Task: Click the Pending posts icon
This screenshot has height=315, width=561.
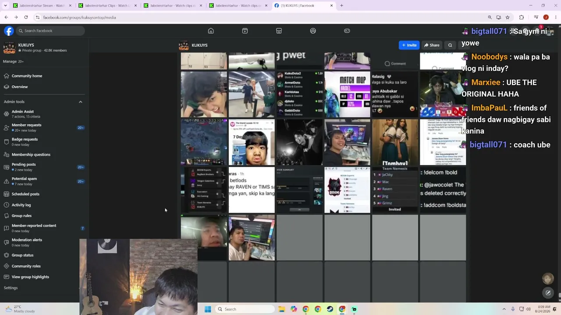Action: pyautogui.click(x=6, y=167)
